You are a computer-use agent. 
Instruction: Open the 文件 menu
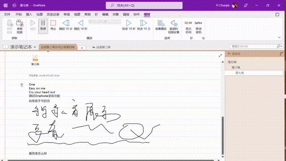pos(7,14)
